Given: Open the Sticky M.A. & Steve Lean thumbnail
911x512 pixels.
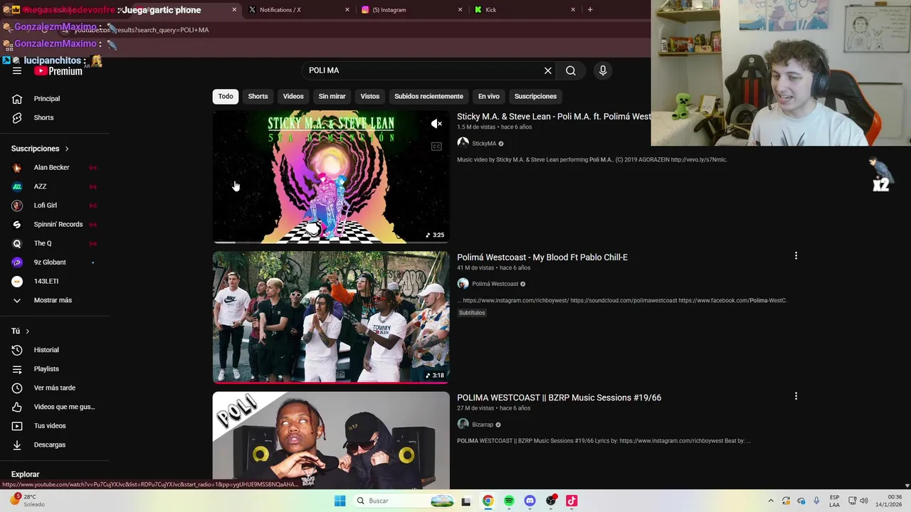Looking at the screenshot, I should [x=331, y=177].
